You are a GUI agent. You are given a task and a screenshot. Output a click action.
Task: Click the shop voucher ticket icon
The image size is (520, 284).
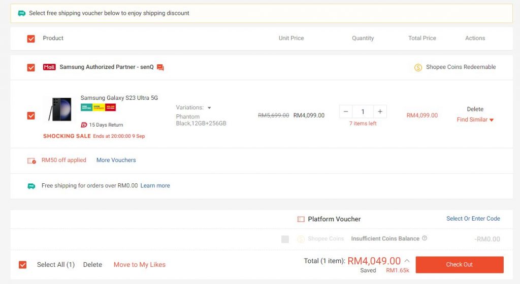click(x=31, y=160)
